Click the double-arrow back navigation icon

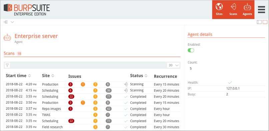tap(5, 22)
